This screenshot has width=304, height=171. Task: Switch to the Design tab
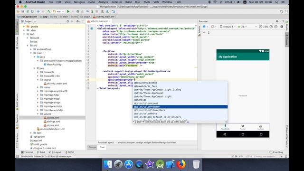click(92, 147)
